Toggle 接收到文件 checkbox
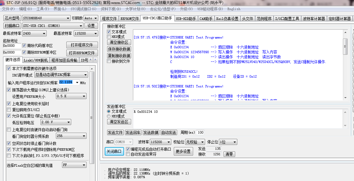The width and height of the screenshot is (354, 181). click(x=109, y=61)
